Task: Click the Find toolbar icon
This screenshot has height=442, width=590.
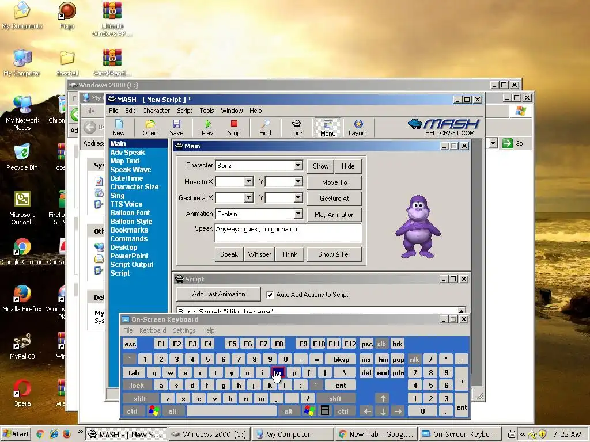Action: point(265,127)
